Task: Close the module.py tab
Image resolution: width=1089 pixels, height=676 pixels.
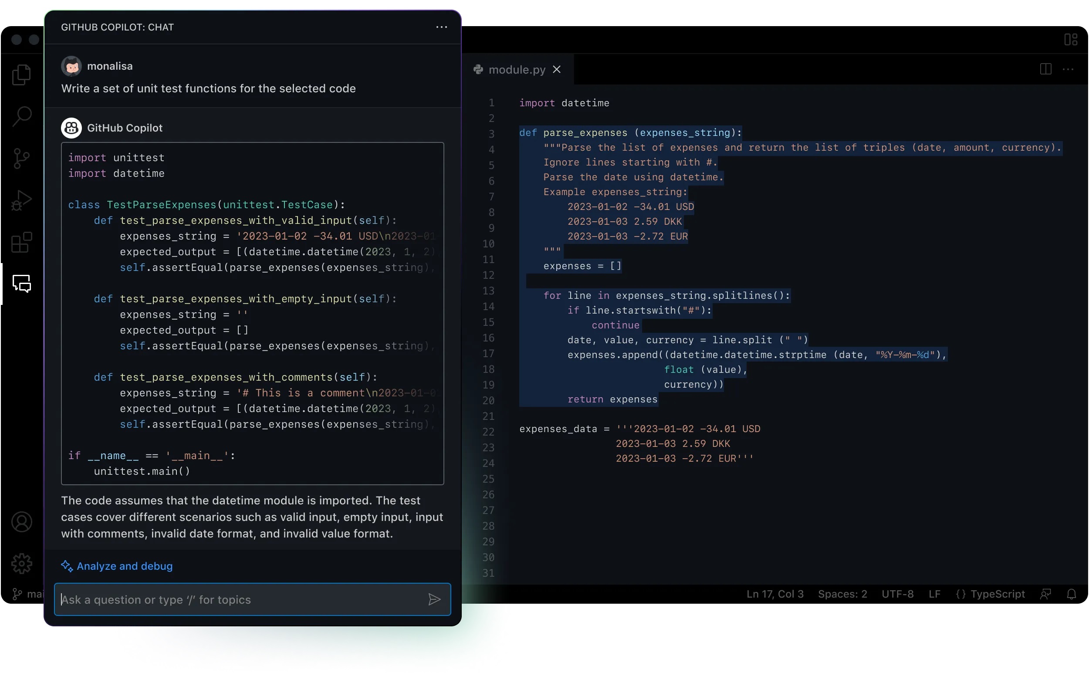Action: pos(557,70)
